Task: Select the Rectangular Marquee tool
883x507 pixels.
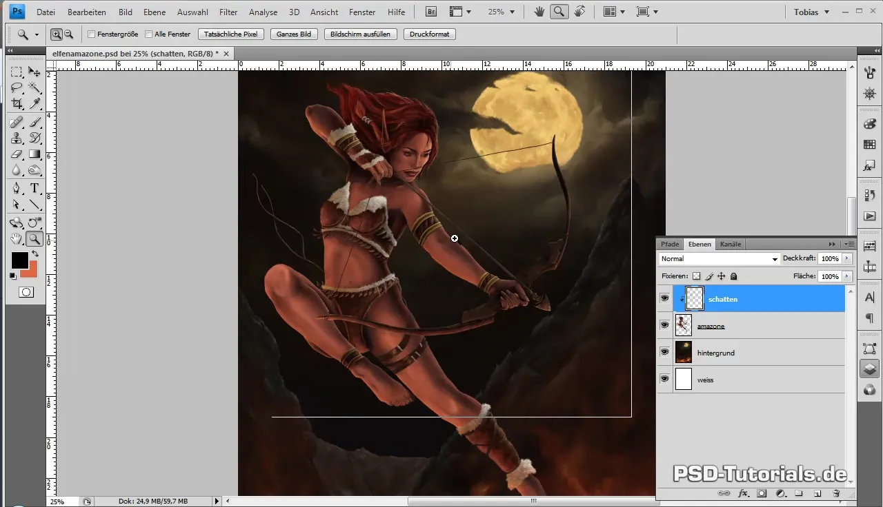Action: (x=17, y=72)
